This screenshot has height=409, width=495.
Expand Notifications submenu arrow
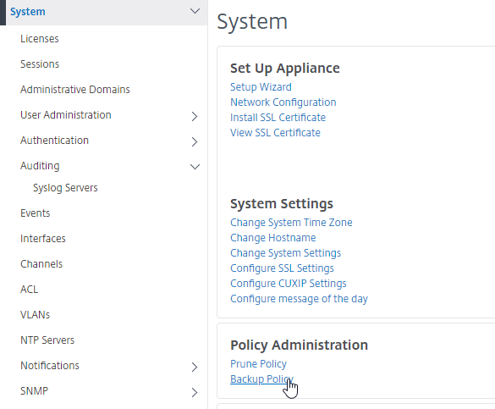195,367
